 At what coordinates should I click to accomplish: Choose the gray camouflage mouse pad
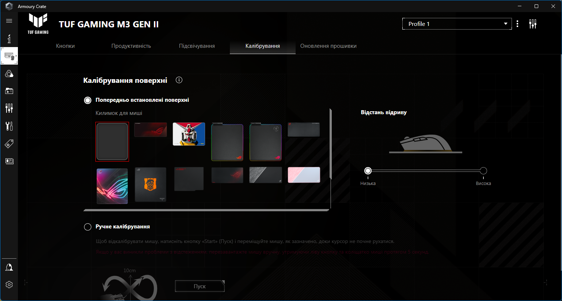click(x=266, y=175)
